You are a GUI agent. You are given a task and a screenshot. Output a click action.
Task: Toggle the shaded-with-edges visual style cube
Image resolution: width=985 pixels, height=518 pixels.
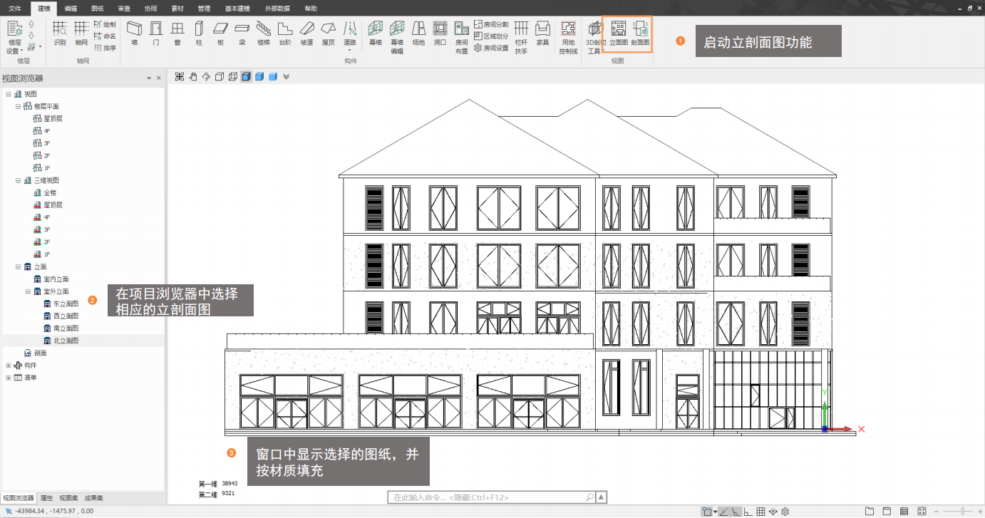coord(246,77)
